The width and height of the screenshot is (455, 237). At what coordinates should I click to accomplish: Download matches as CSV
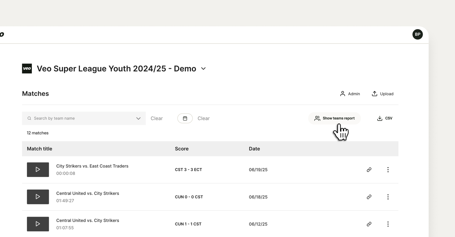click(385, 118)
